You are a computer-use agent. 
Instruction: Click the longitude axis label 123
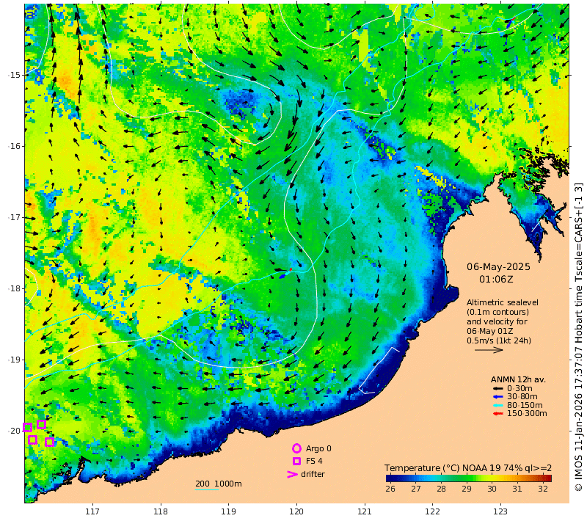(x=500, y=511)
